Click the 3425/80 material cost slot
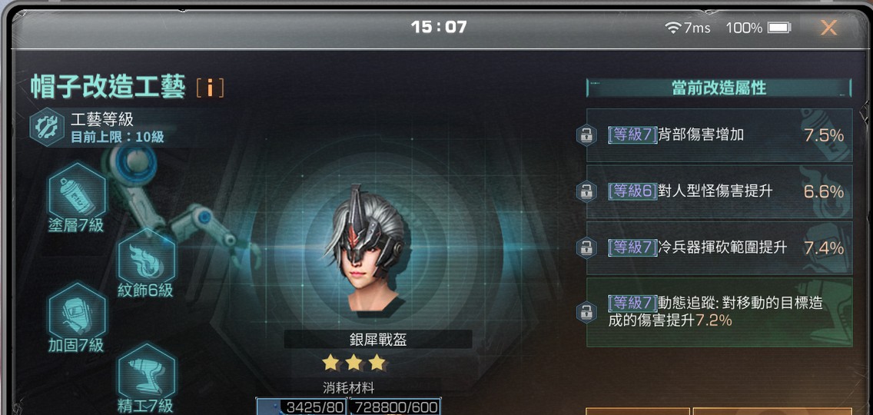Viewport: 873px width, 415px height. click(301, 406)
